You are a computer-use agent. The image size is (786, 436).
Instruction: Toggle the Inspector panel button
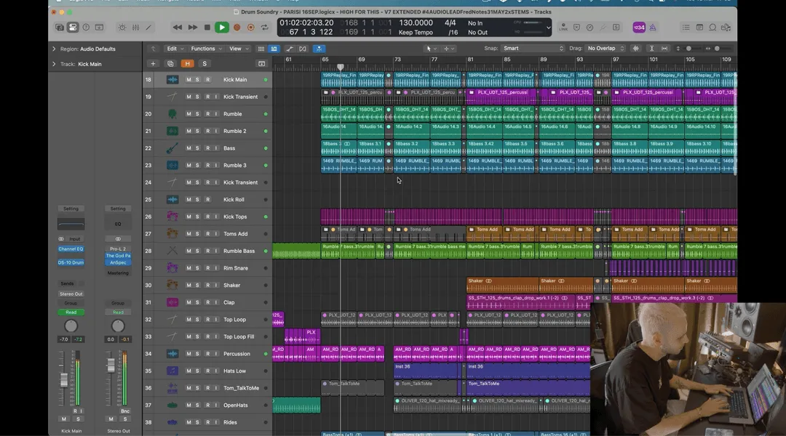click(73, 28)
